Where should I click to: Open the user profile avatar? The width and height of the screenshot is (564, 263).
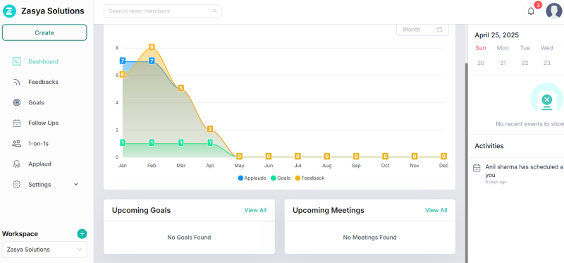tap(554, 11)
